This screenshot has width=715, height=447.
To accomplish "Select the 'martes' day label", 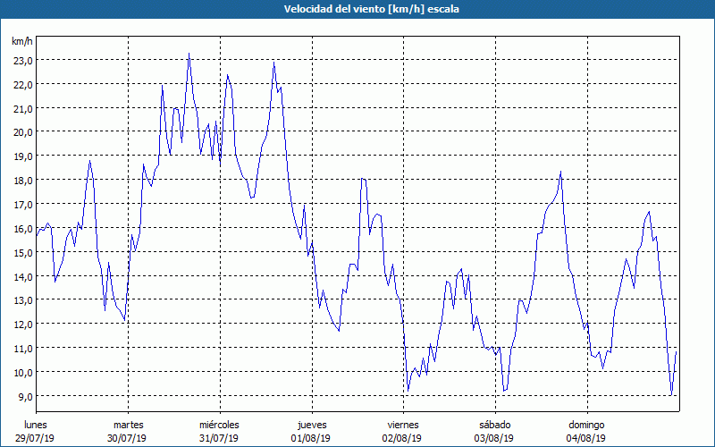I will coord(129,425).
